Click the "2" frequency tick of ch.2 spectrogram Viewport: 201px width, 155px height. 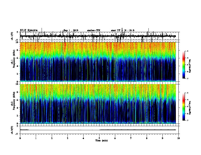click(x=18, y=116)
